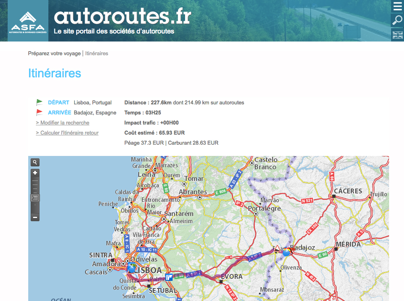Click the map zoom slider handle

tap(35, 197)
